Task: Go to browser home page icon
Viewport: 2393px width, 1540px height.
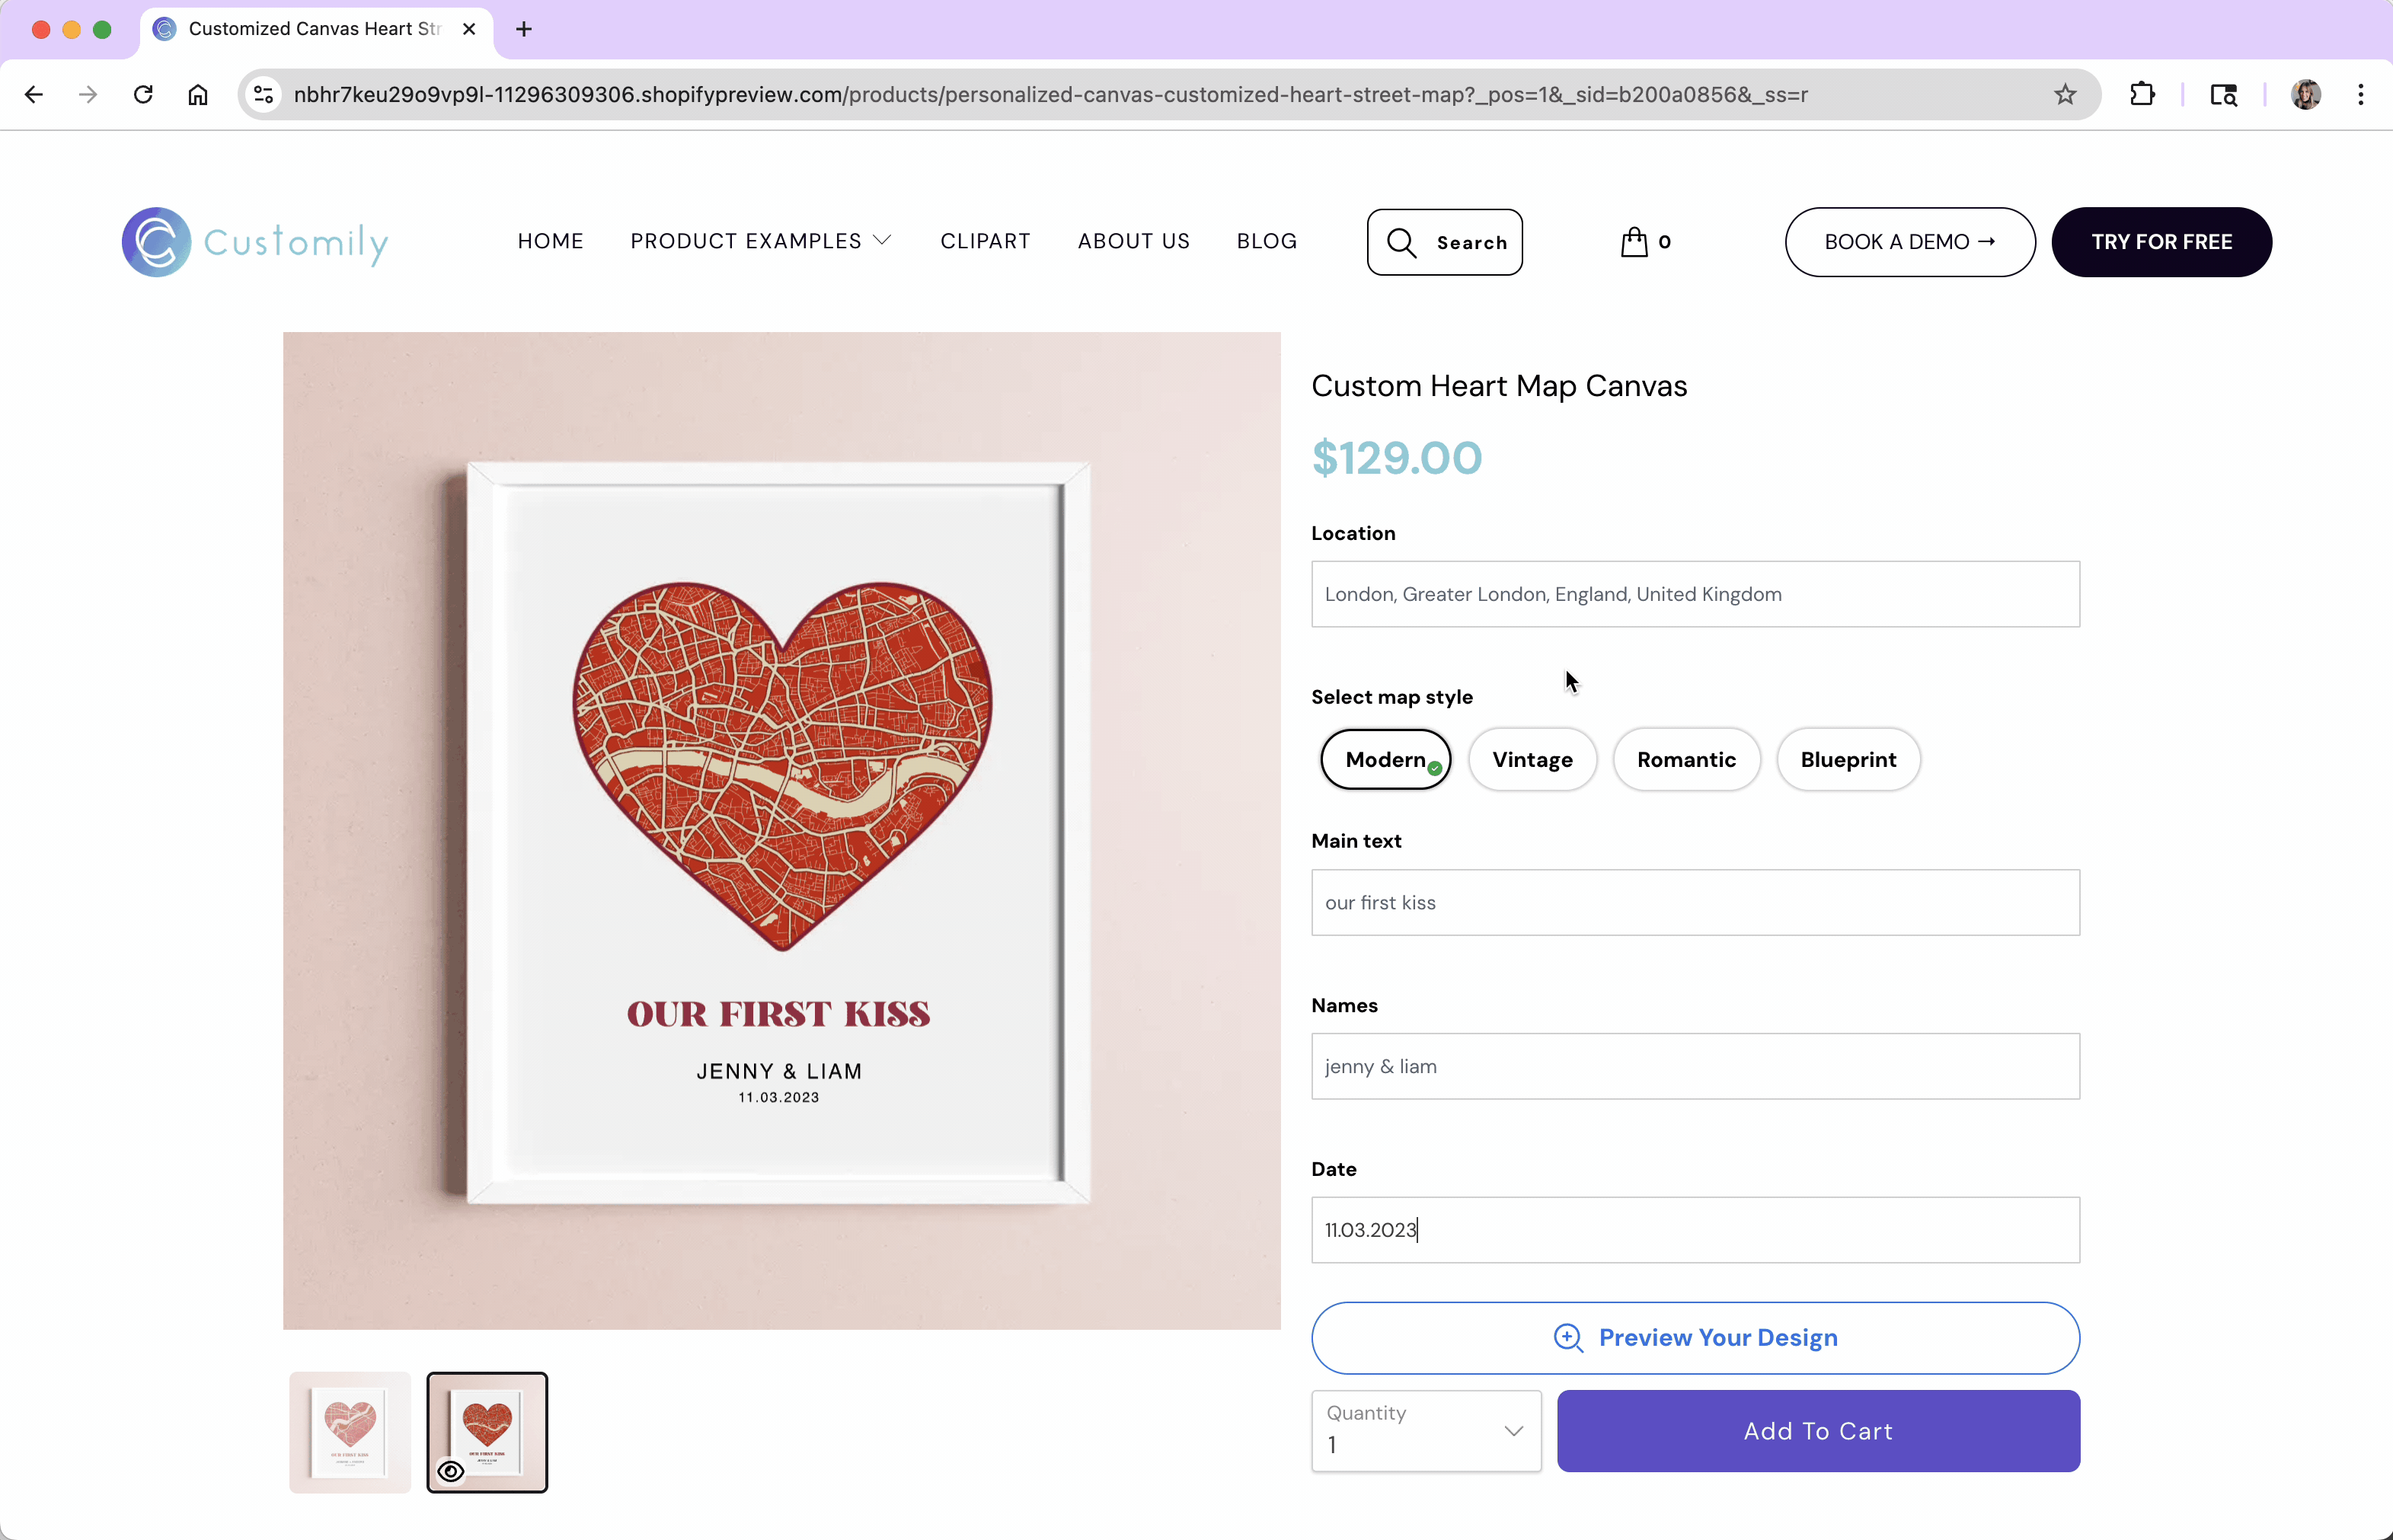Action: click(x=198, y=95)
